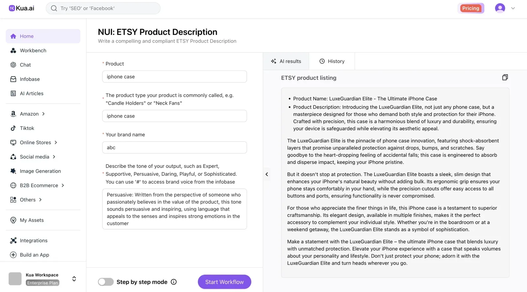
Task: Expand the Online Stores category
Action: click(35, 142)
